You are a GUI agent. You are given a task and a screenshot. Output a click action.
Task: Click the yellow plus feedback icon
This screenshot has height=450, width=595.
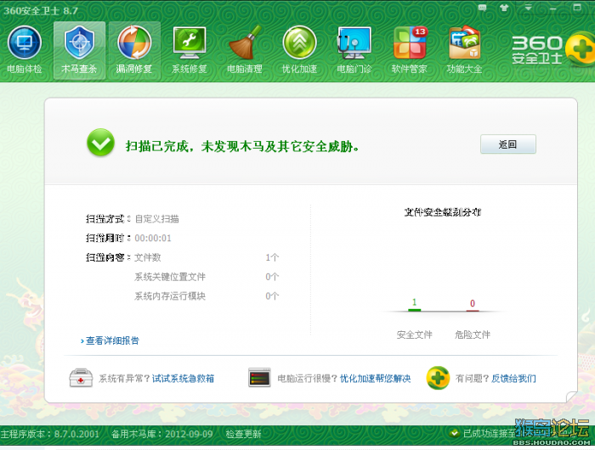click(x=438, y=378)
